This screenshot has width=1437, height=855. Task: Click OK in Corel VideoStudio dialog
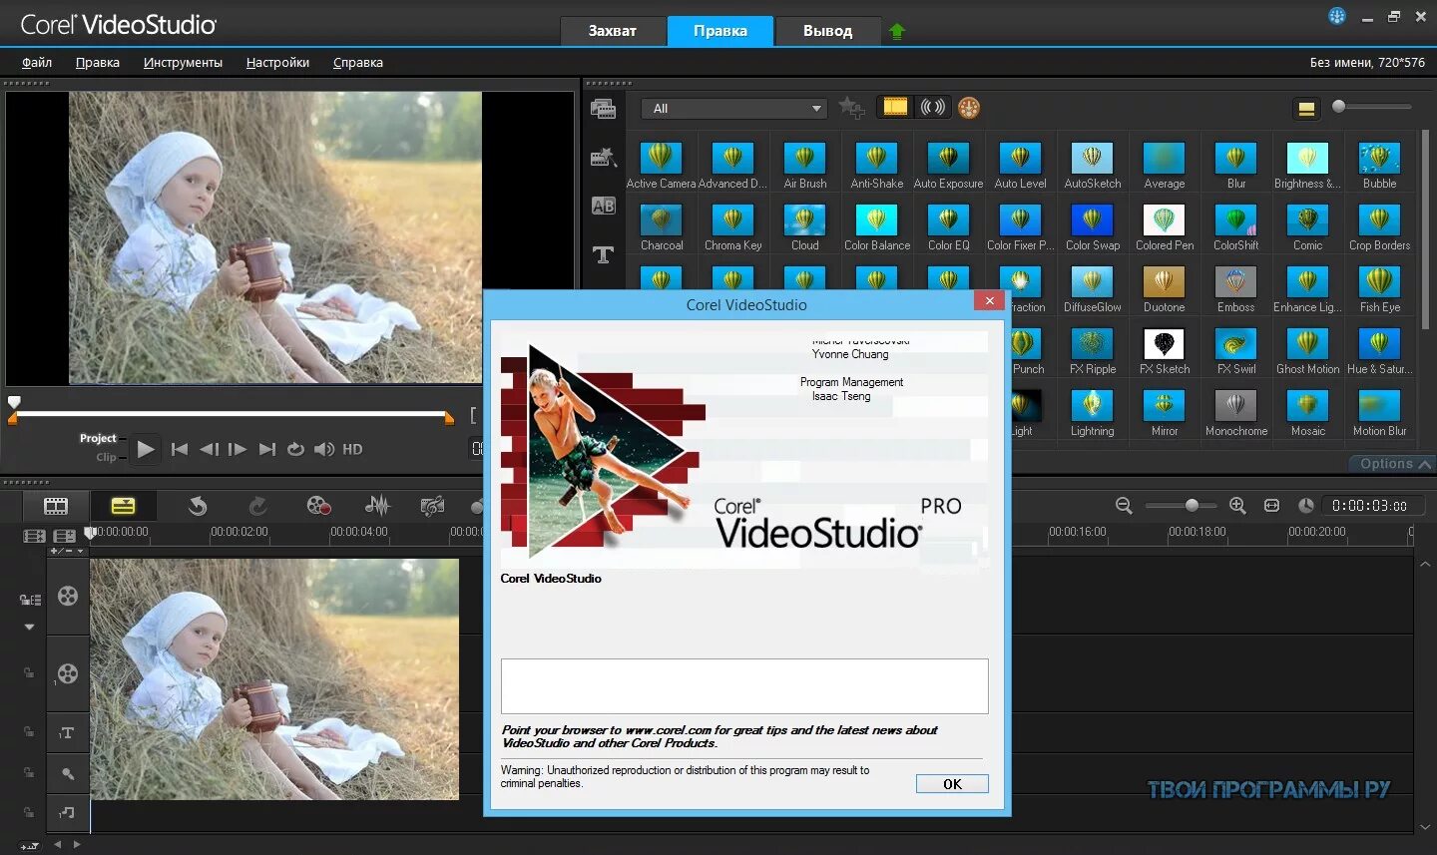click(x=952, y=784)
